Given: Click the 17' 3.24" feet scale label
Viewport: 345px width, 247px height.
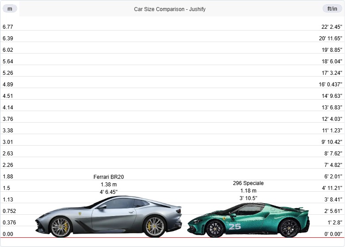Looking at the screenshot, I should pos(332,73).
